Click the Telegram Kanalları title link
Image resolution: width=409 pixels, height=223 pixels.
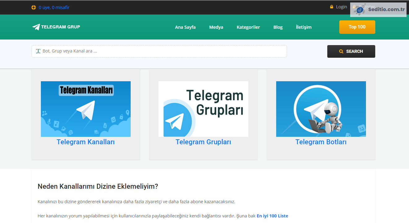pos(86,142)
